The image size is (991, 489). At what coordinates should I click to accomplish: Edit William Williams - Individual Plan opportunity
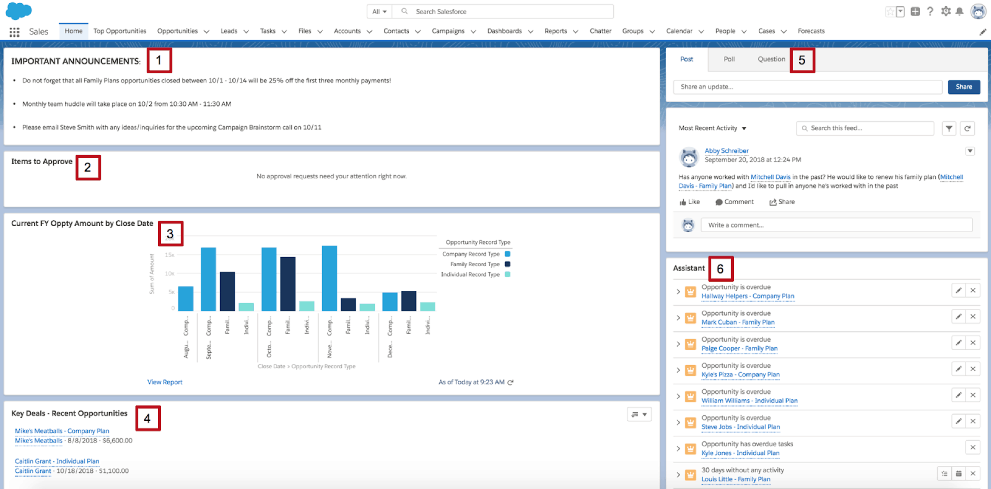click(958, 395)
